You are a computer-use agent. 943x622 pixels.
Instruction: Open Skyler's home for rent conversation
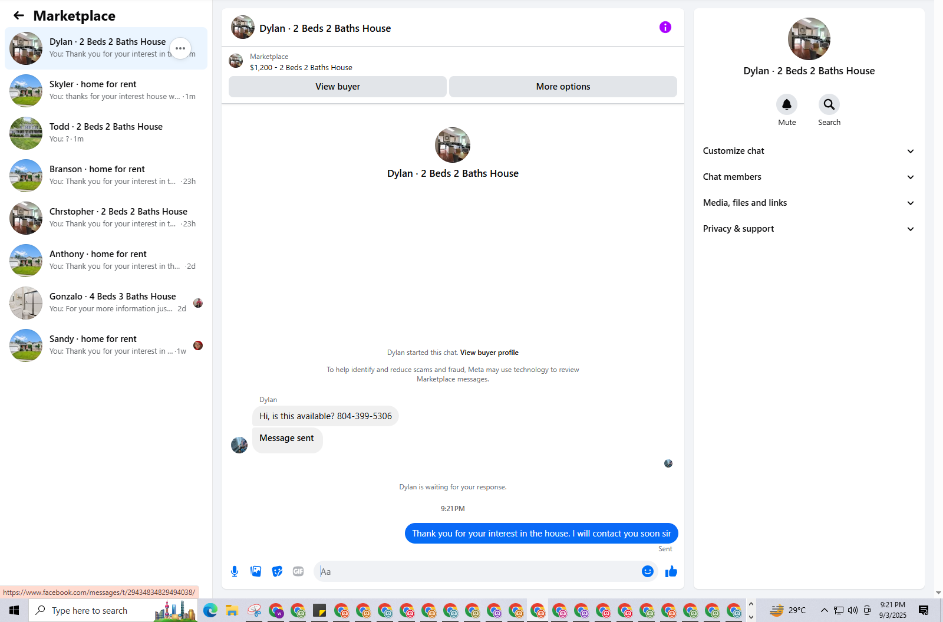tap(106, 91)
